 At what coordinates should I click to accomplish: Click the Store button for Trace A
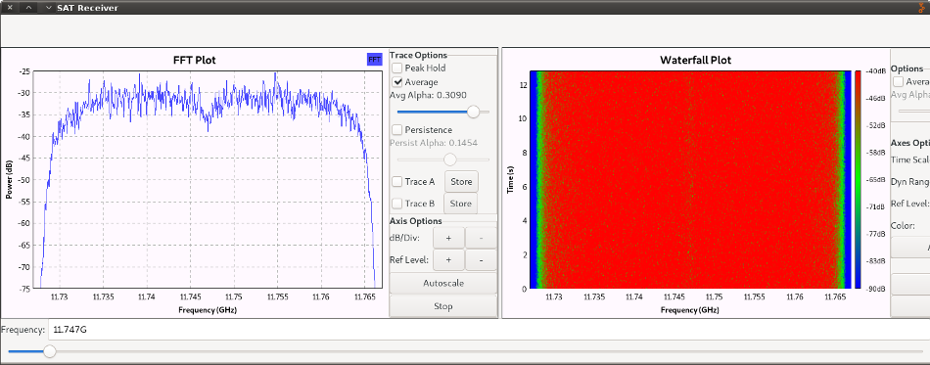coord(461,182)
